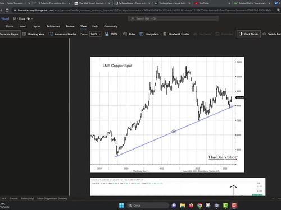281x210 pixels.
Task: Reset zoom with the 100% button
Action: (x=111, y=34)
